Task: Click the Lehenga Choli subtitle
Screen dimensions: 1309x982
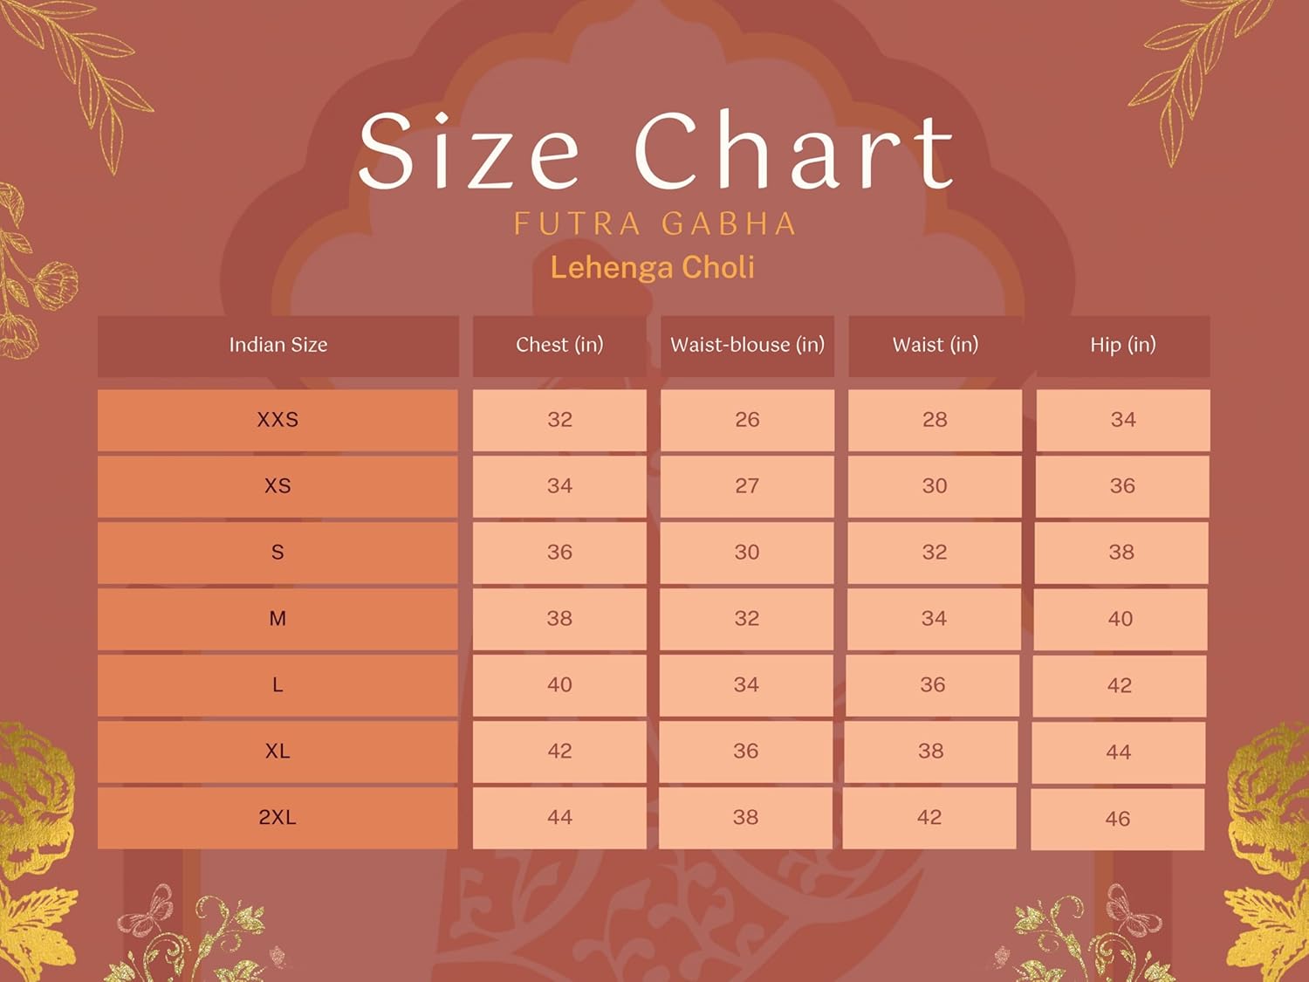Action: (x=652, y=267)
